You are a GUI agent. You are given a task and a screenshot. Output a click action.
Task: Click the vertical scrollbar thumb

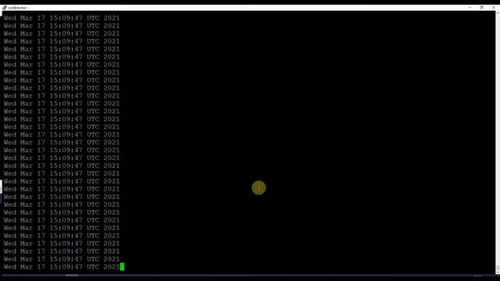(498, 267)
